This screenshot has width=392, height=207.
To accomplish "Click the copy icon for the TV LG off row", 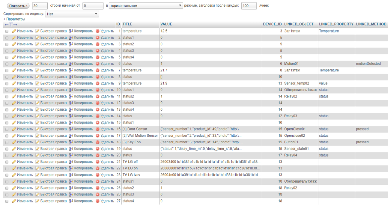I will click(x=71, y=162).
